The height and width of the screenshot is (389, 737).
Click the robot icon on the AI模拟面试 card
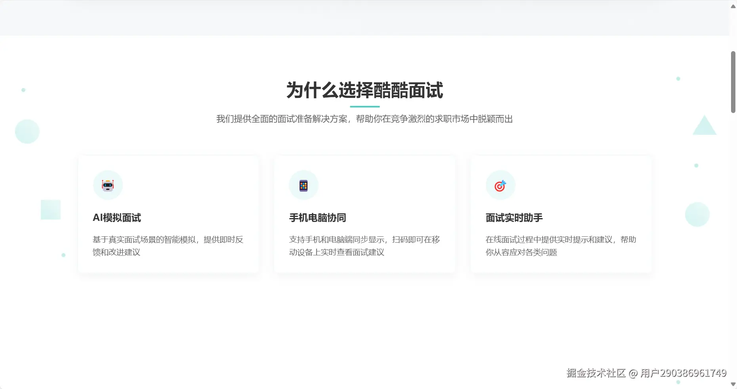coord(108,185)
